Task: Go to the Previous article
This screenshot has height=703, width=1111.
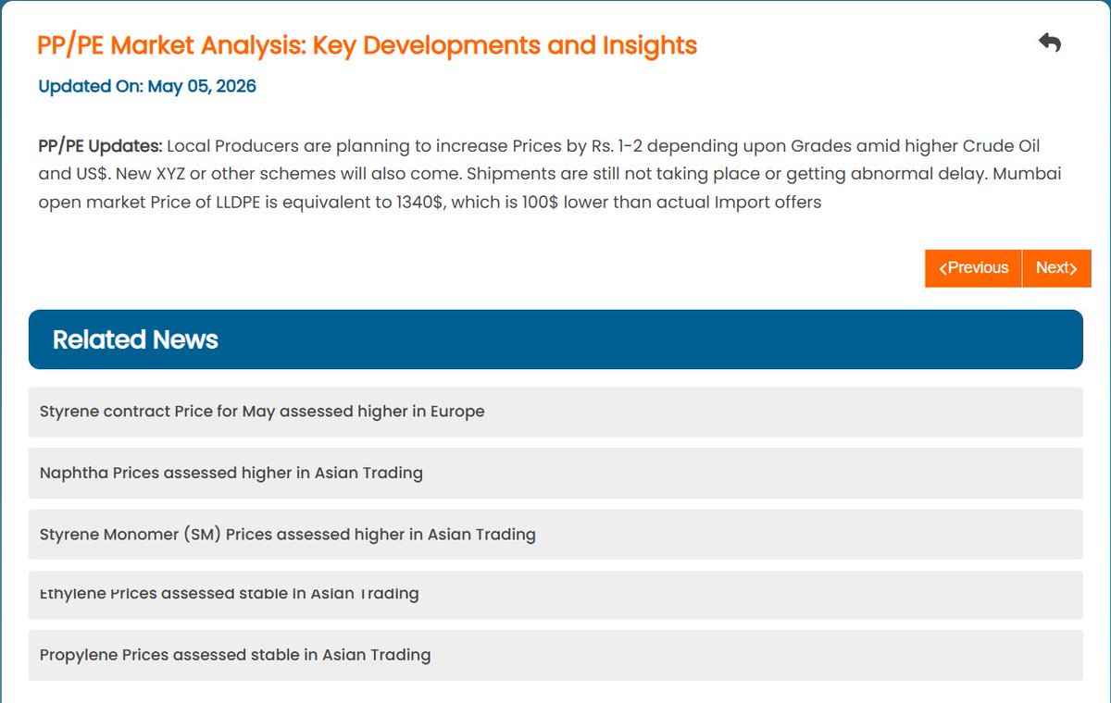Action: click(973, 268)
